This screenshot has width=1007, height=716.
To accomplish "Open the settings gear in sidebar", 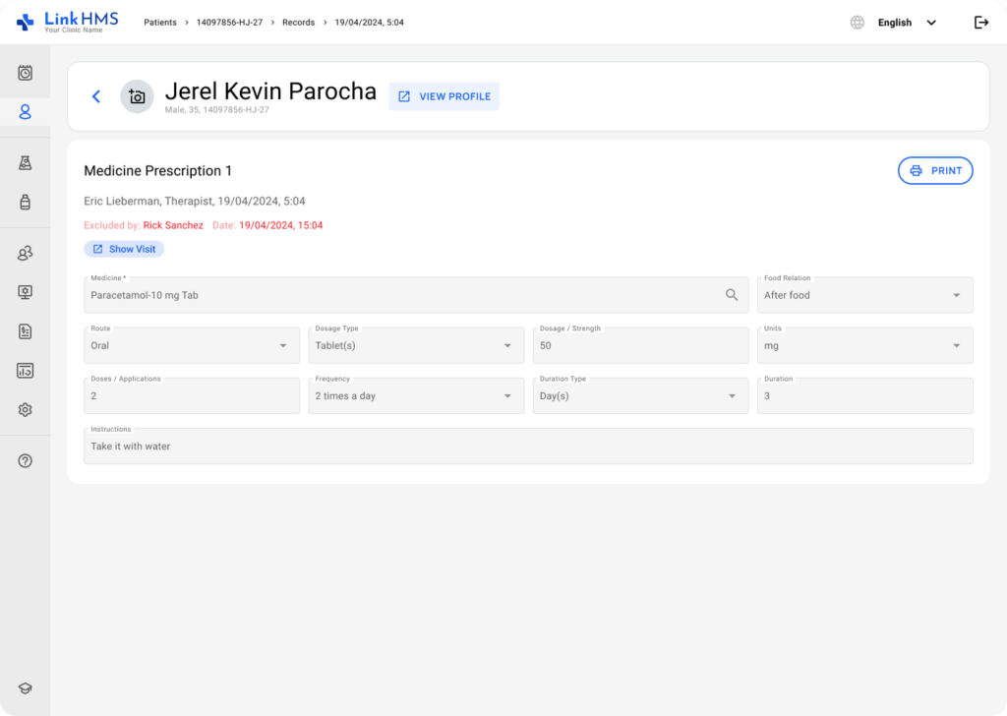I will tap(26, 410).
